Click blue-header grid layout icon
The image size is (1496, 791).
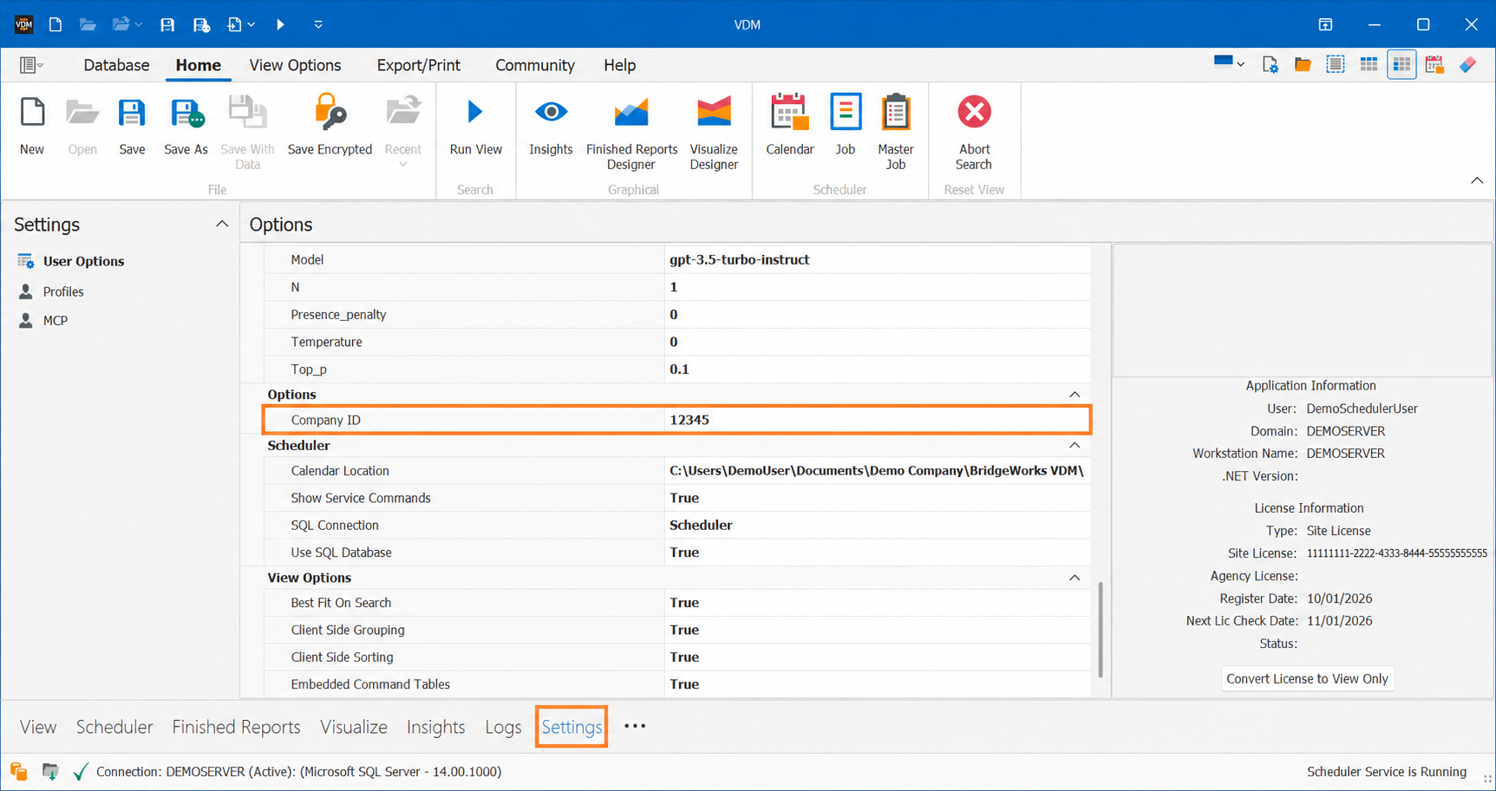[1369, 64]
